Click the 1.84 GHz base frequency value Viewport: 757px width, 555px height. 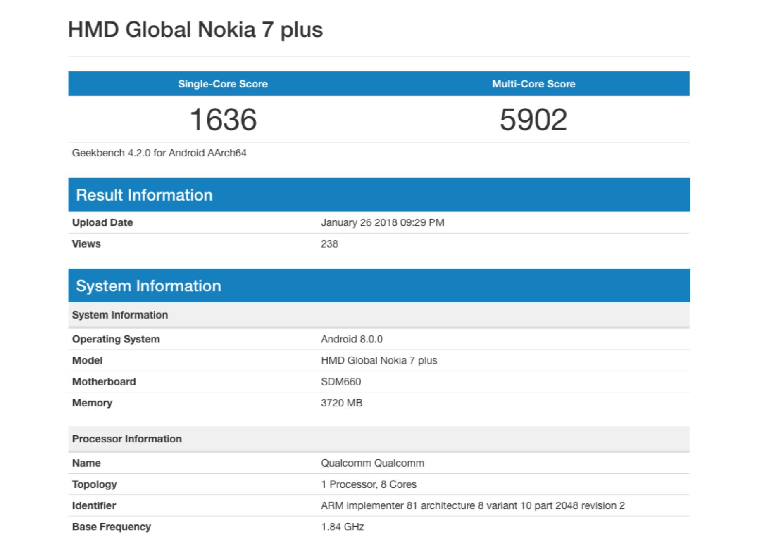343,527
